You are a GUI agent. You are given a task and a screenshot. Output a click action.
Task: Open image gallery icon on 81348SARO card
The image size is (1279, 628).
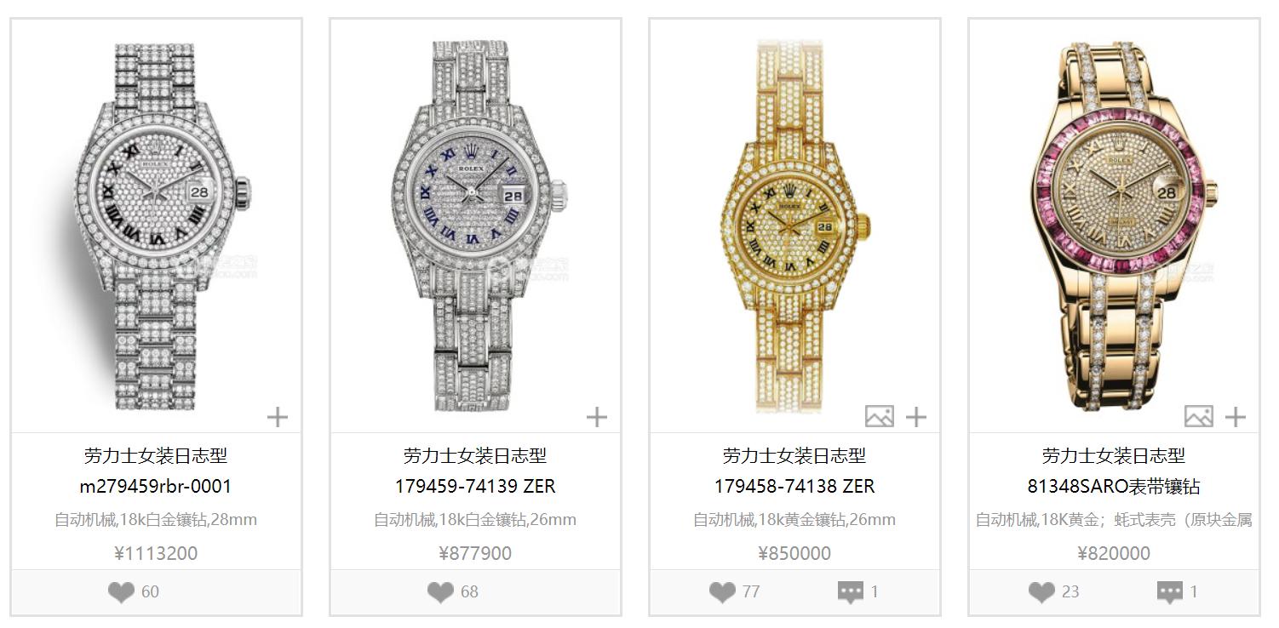coord(1199,416)
